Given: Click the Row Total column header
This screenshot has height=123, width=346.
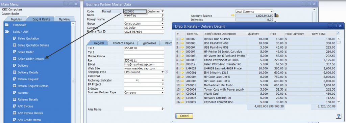Looking at the screenshot, I should pyautogui.click(x=323, y=34).
